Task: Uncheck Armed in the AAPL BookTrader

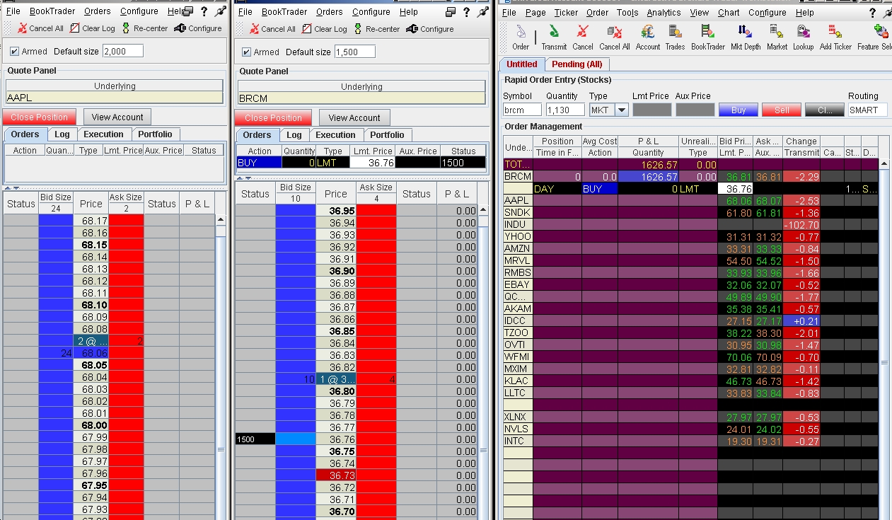Action: [x=15, y=52]
